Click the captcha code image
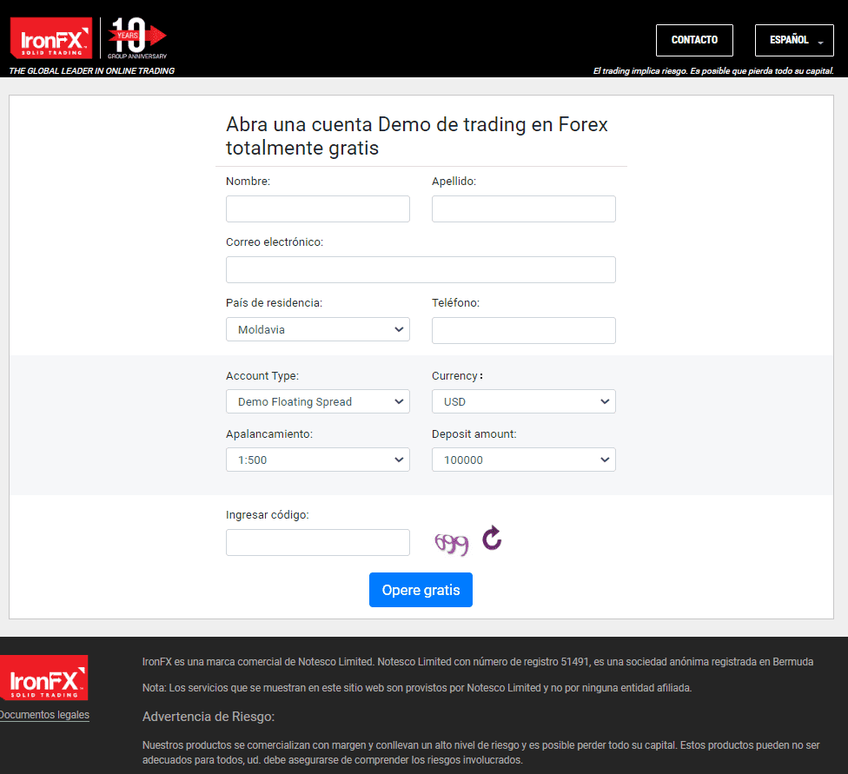 click(452, 544)
